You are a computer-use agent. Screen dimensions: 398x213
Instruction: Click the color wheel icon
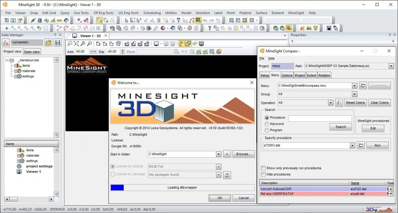[x=163, y=28]
